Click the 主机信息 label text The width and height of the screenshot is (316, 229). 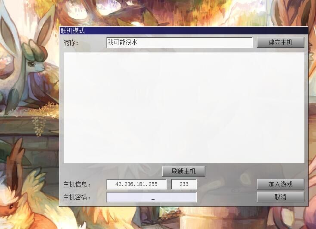pos(77,184)
